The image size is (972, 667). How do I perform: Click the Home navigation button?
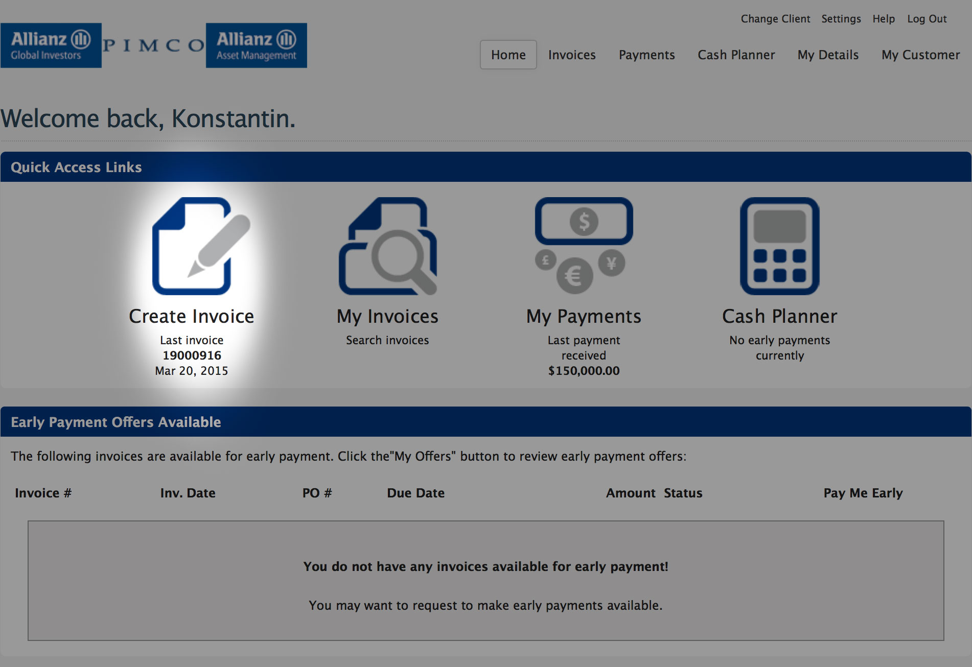coord(507,54)
